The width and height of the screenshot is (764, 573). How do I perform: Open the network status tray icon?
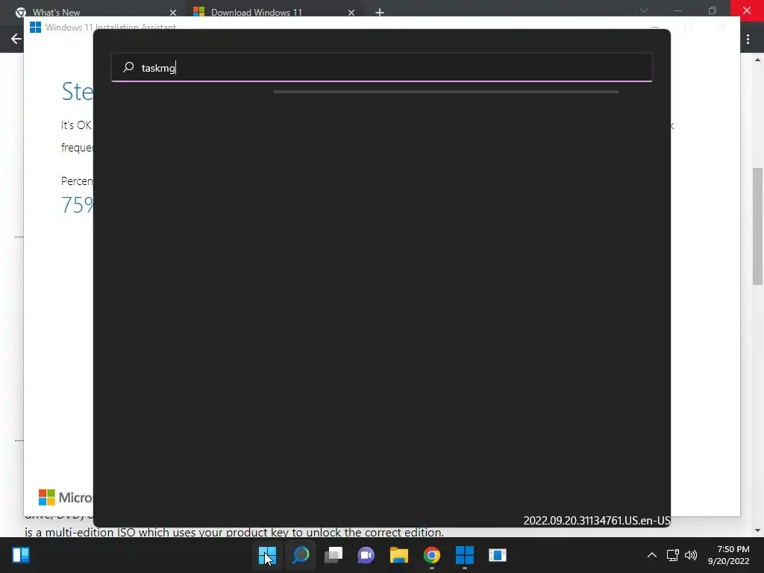(x=673, y=555)
